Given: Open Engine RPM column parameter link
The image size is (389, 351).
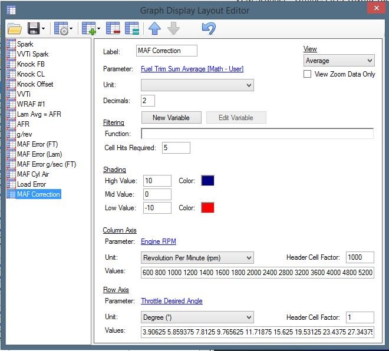Looking at the screenshot, I should click(x=159, y=241).
